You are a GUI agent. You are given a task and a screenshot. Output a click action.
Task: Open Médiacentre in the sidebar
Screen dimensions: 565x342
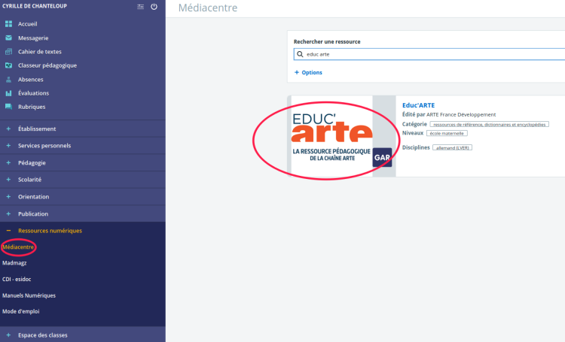pos(19,246)
